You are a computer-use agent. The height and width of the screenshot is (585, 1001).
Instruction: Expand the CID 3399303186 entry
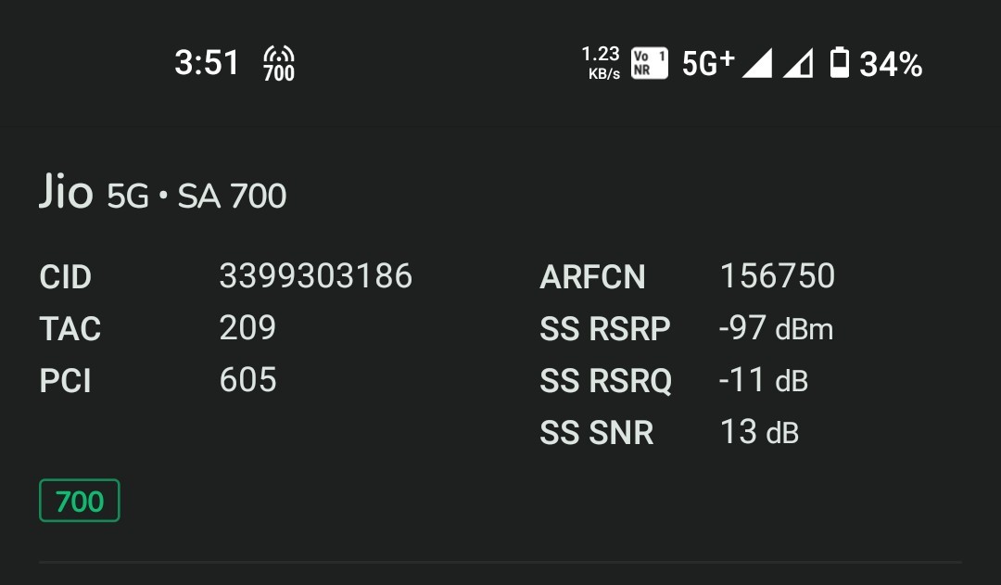tap(314, 275)
